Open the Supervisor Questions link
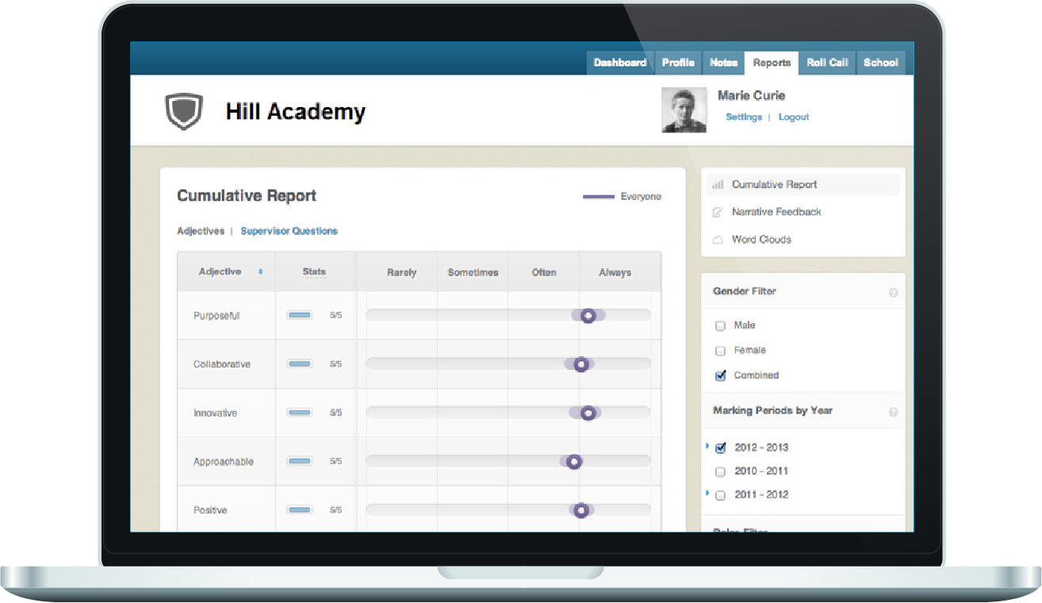 coord(289,231)
